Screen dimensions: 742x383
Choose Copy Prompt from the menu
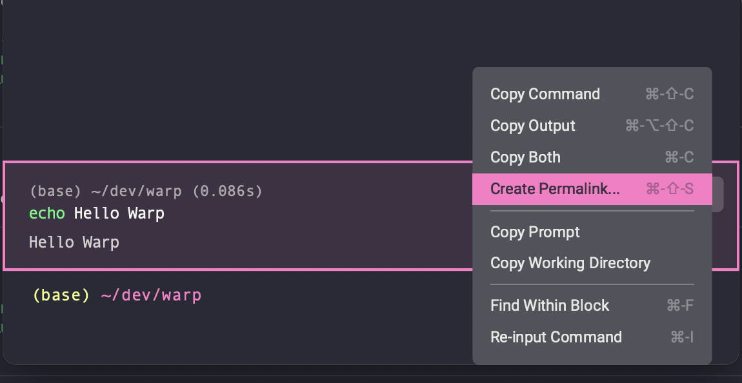pos(592,232)
